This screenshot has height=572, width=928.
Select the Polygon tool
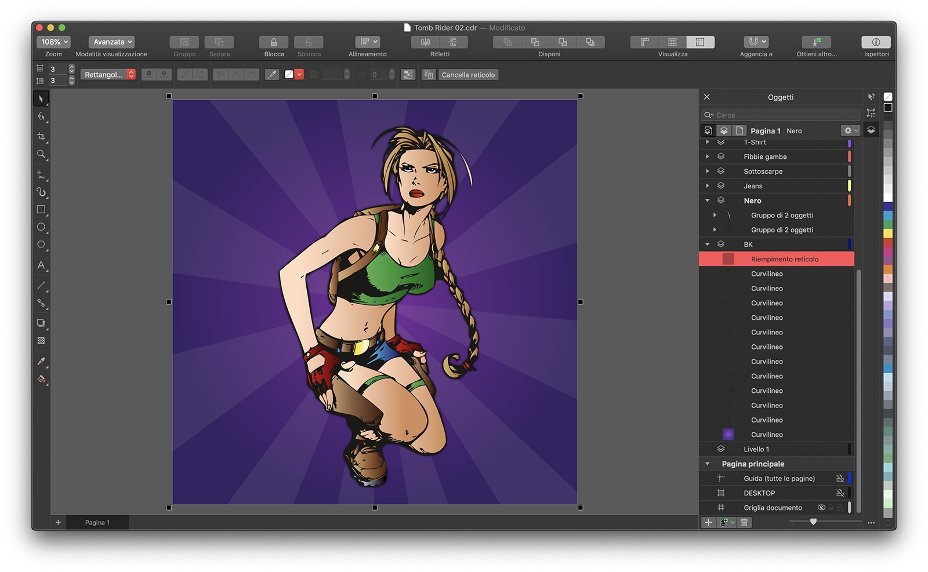[41, 245]
